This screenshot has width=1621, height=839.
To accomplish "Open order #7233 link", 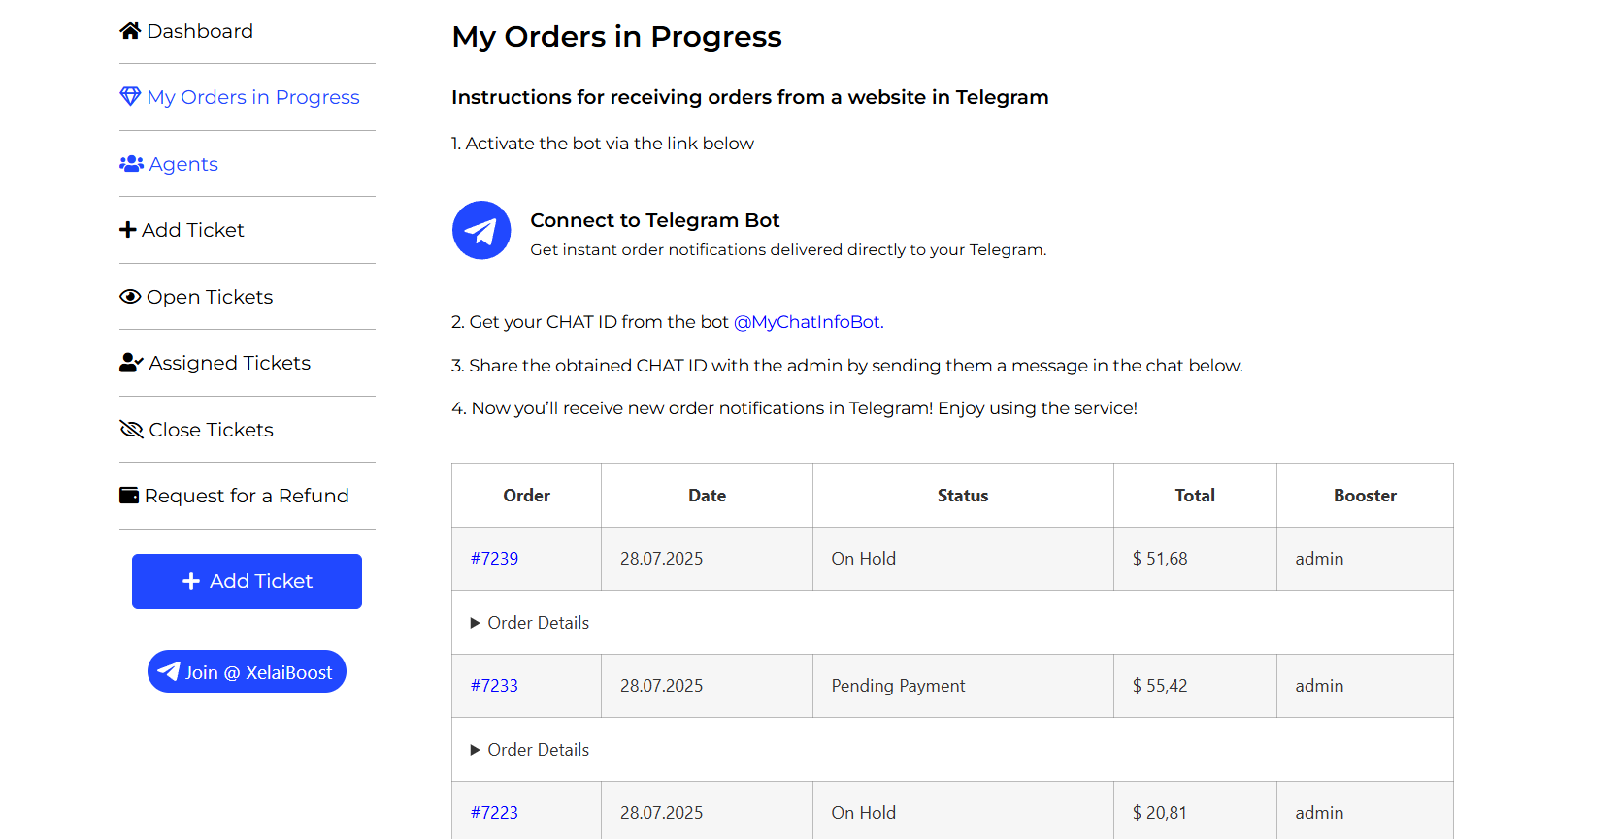I will pos(494,686).
